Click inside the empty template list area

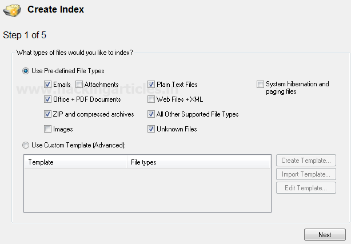(147, 190)
